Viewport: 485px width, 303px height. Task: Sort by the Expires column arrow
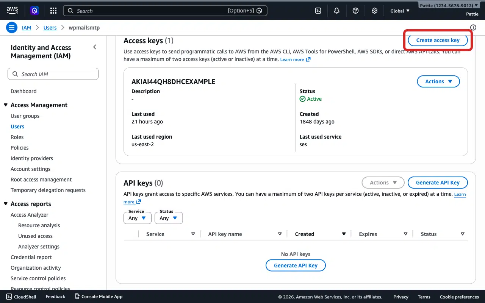(x=405, y=234)
